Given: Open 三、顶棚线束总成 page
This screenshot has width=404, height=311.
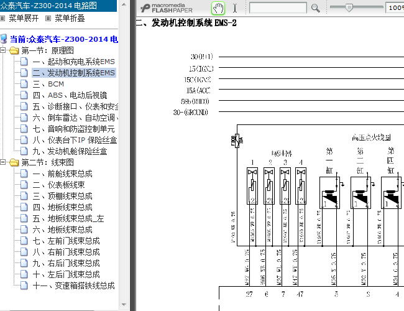Looking at the screenshot, I should click(x=62, y=197).
